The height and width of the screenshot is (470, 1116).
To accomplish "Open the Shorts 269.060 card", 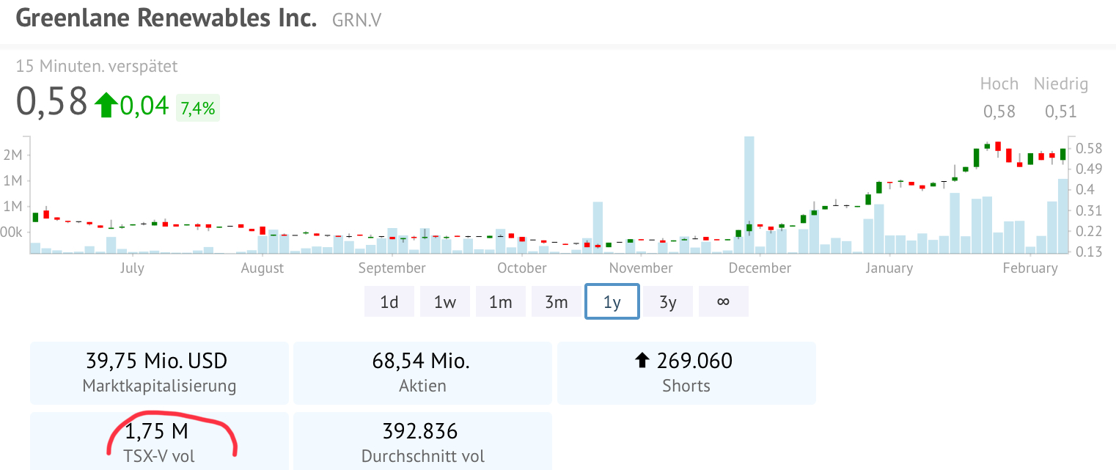I will [686, 372].
